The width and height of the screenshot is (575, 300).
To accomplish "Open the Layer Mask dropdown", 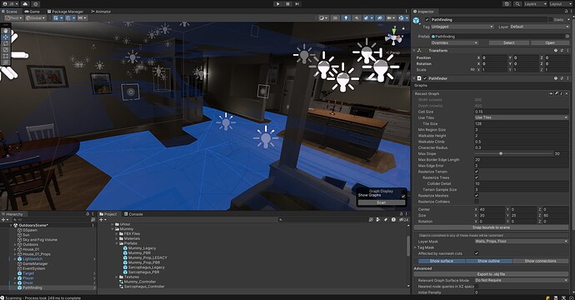I will coord(522,242).
